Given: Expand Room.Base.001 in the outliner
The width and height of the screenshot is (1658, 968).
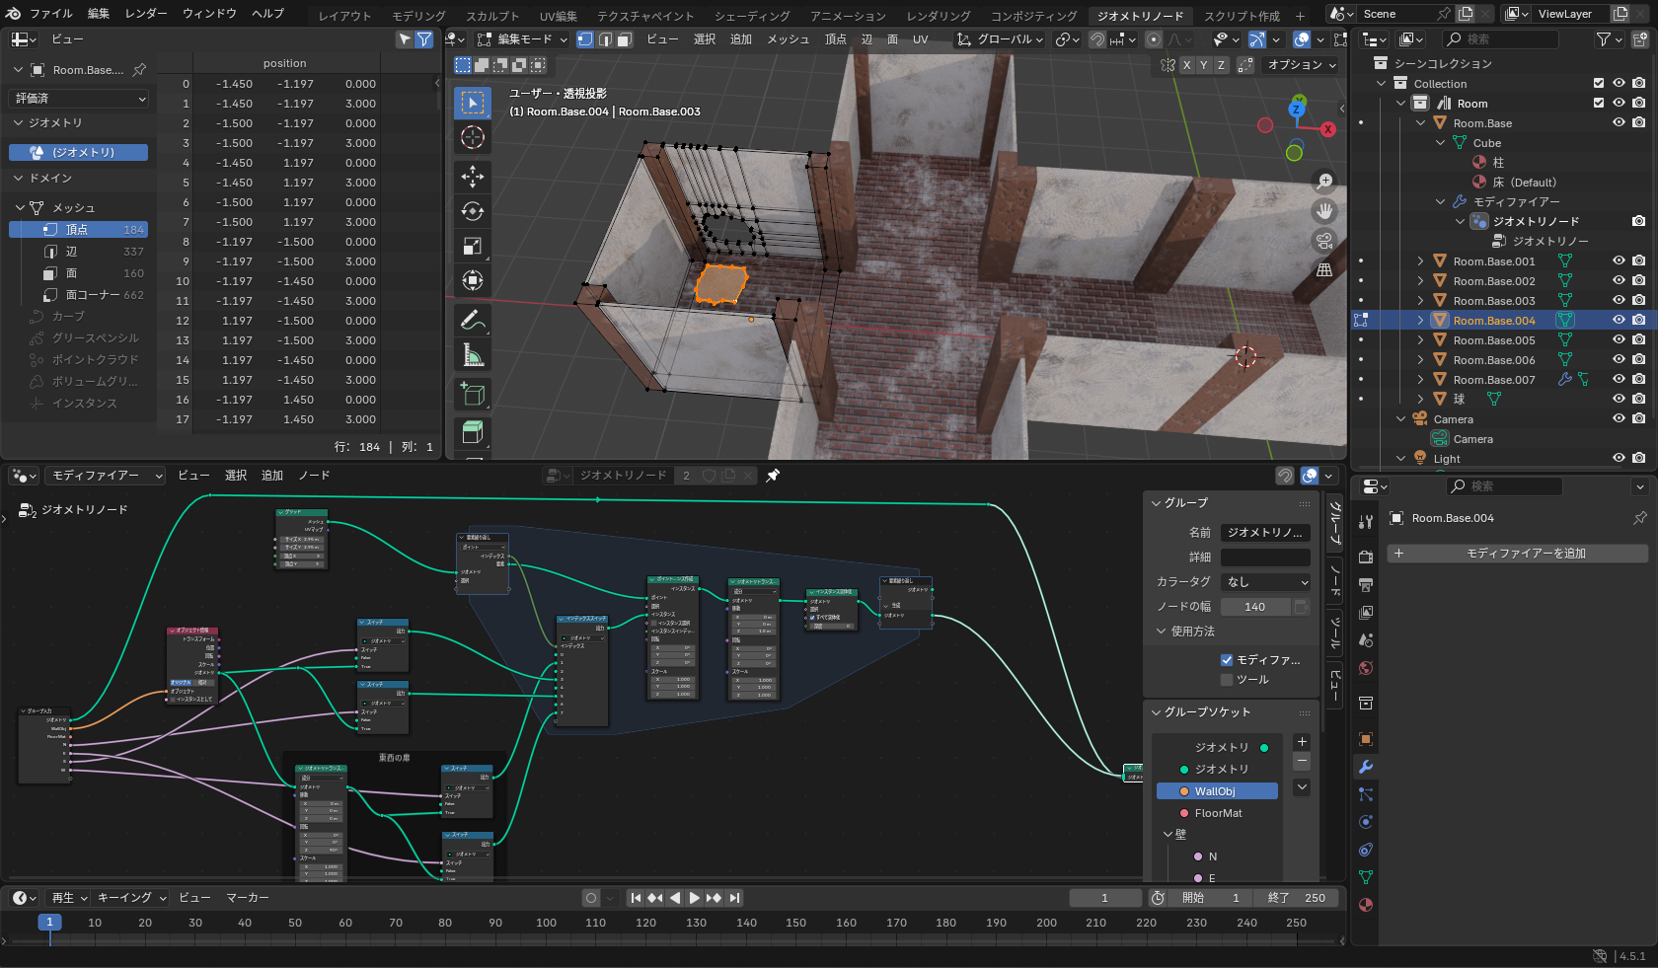Looking at the screenshot, I should point(1420,261).
